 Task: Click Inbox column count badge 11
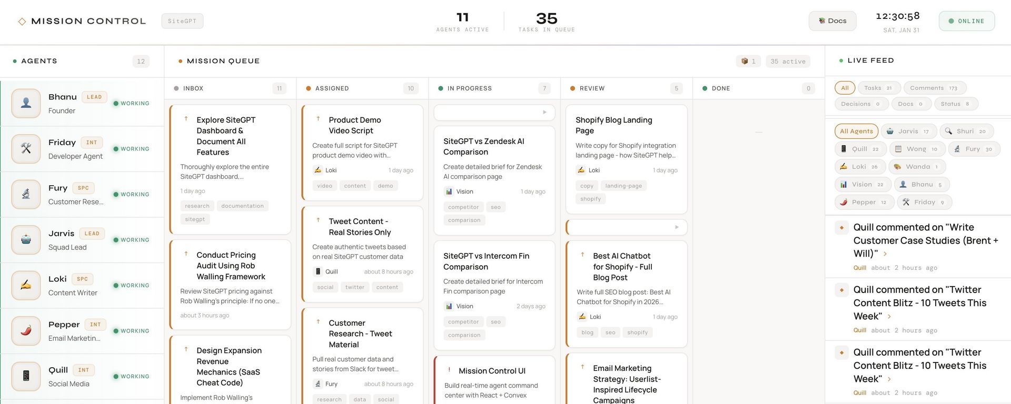(279, 88)
